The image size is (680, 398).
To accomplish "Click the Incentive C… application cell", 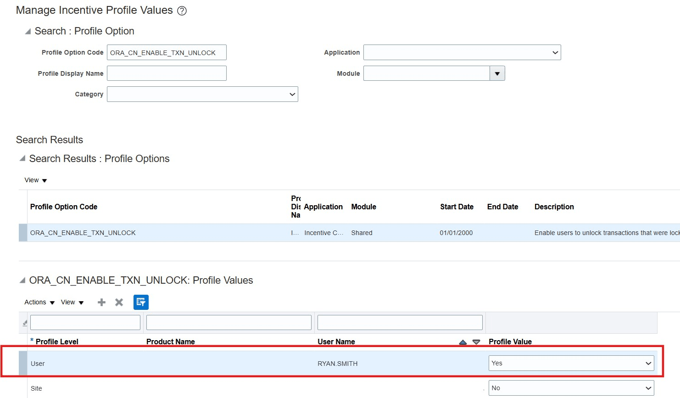I will click(x=324, y=233).
